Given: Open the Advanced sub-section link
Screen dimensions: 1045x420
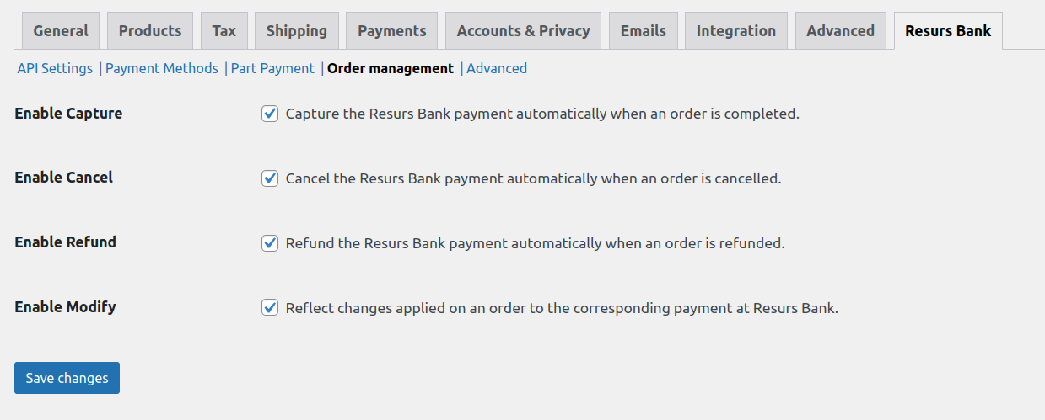Looking at the screenshot, I should pos(497,69).
